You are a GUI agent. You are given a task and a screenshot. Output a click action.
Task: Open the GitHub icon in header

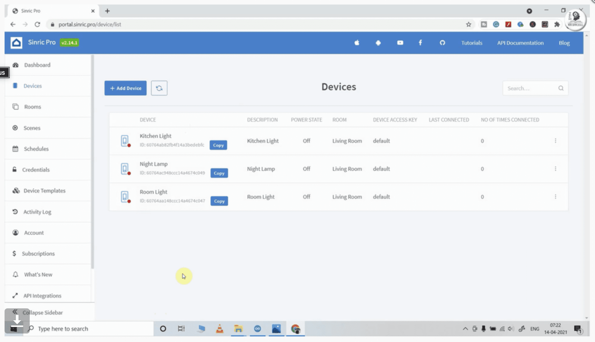tap(442, 43)
